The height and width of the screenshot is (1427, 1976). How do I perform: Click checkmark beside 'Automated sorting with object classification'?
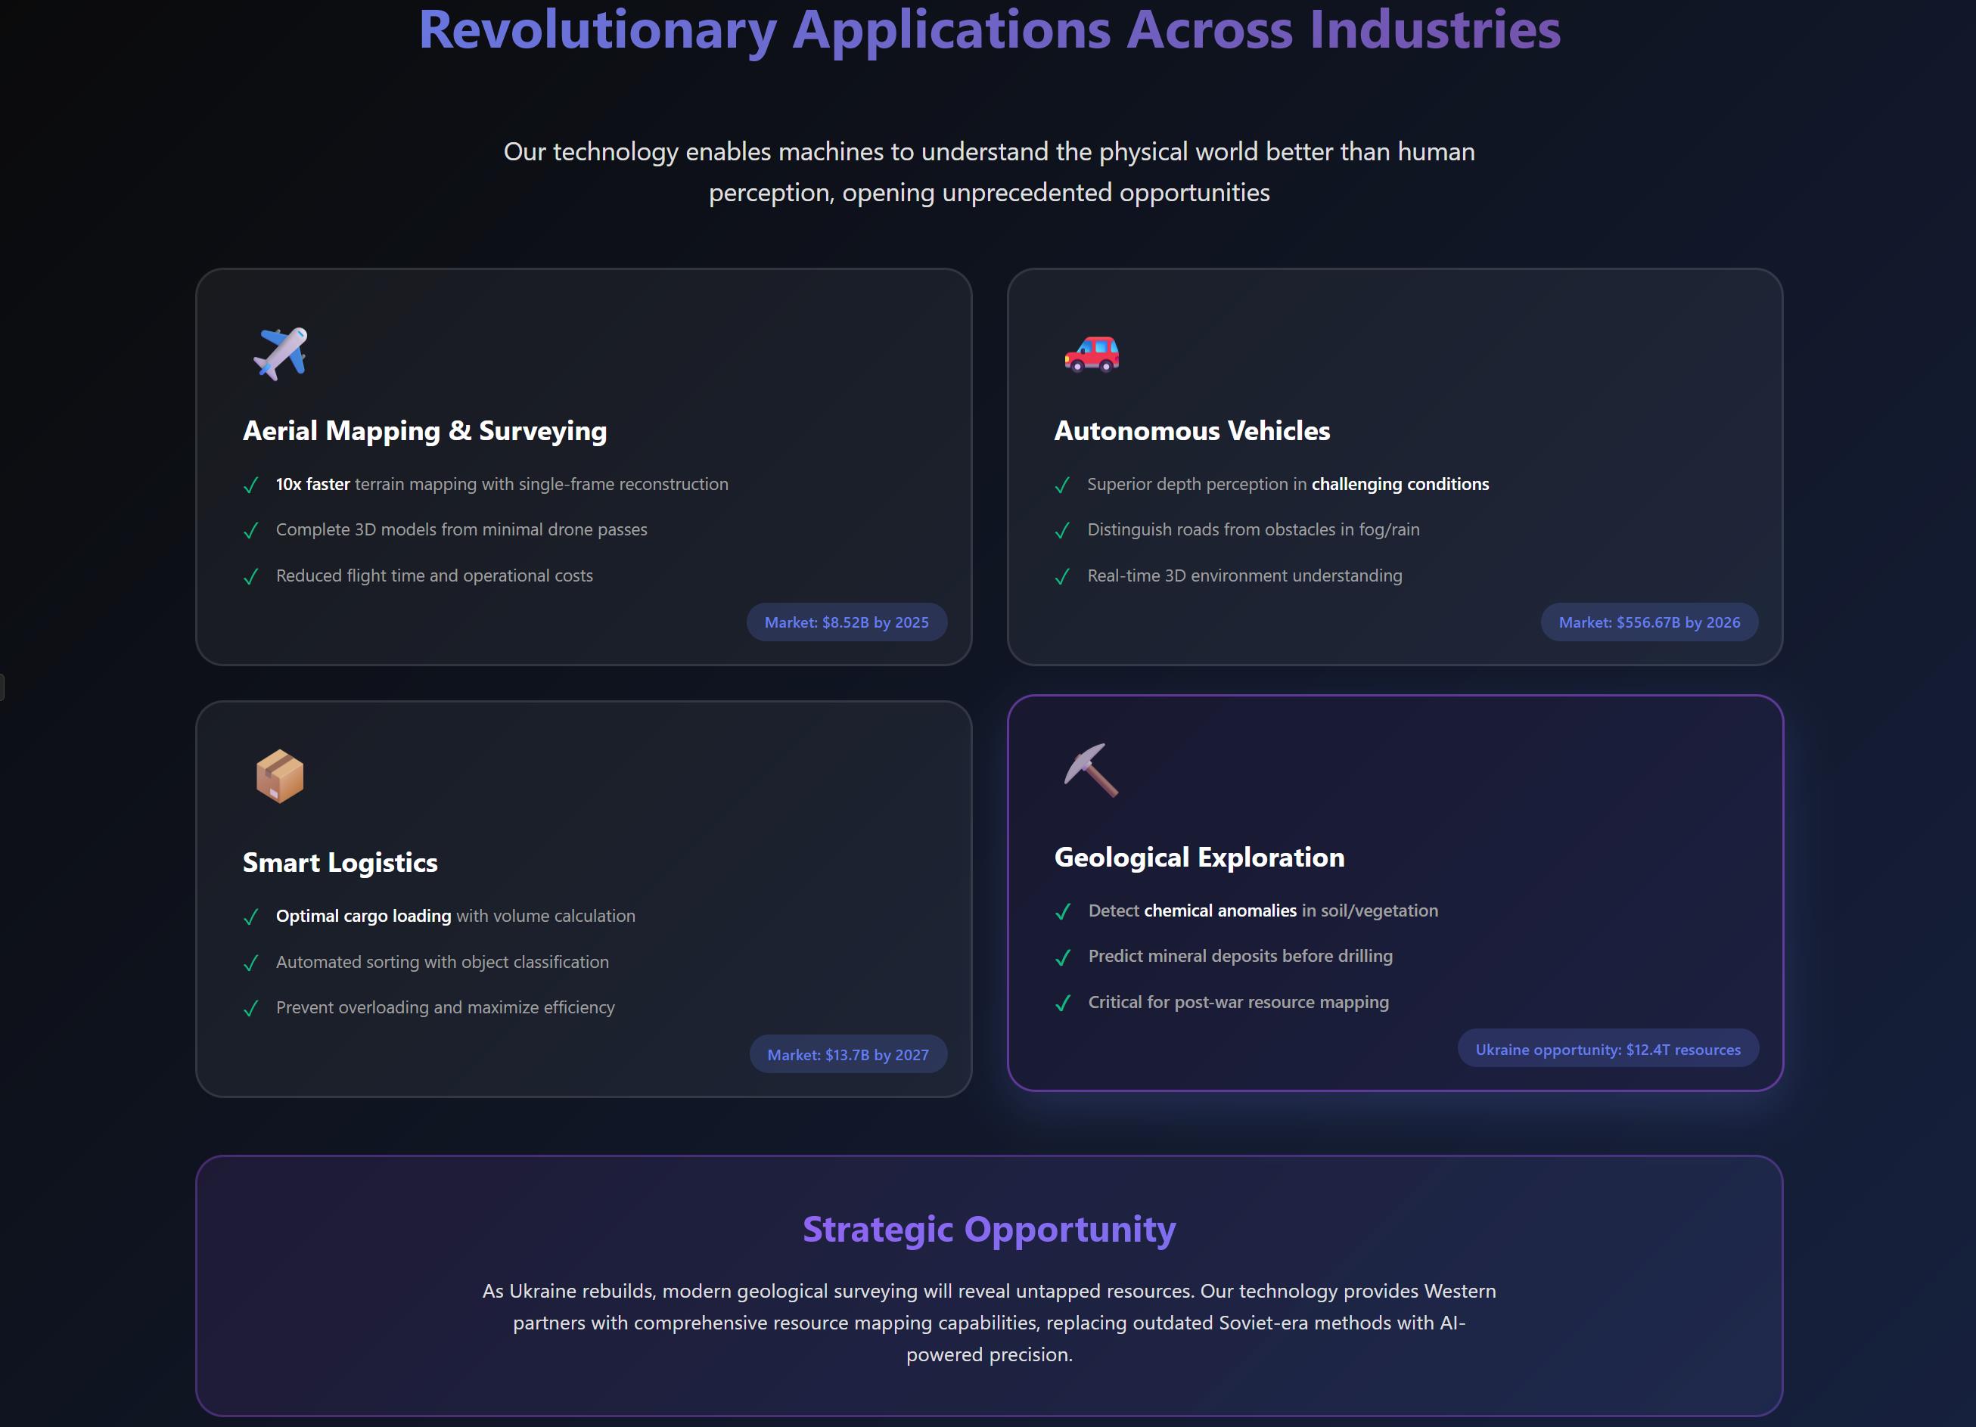point(251,963)
